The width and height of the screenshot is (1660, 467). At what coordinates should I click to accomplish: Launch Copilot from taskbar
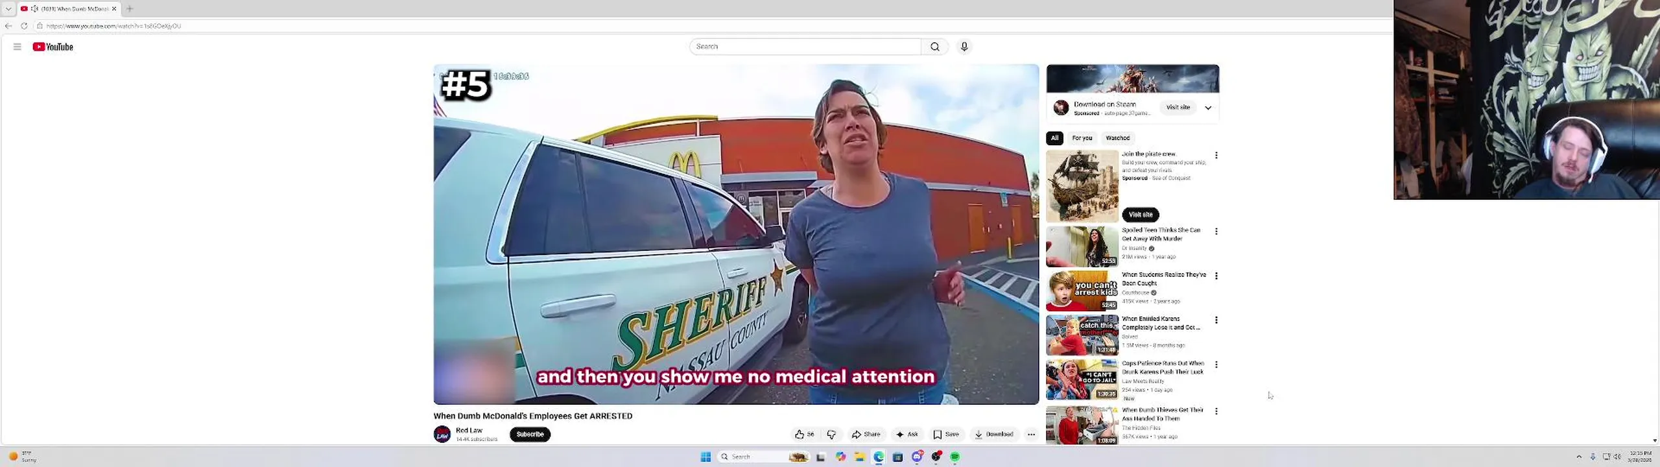tap(840, 457)
